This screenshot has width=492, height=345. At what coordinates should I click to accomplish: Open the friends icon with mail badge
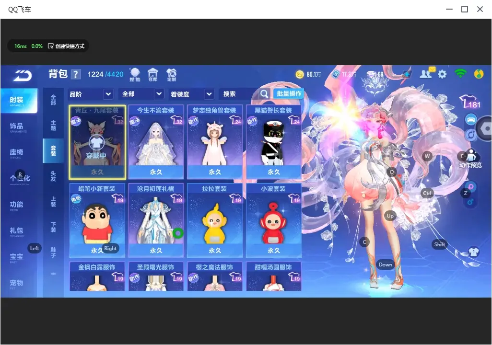(x=426, y=73)
